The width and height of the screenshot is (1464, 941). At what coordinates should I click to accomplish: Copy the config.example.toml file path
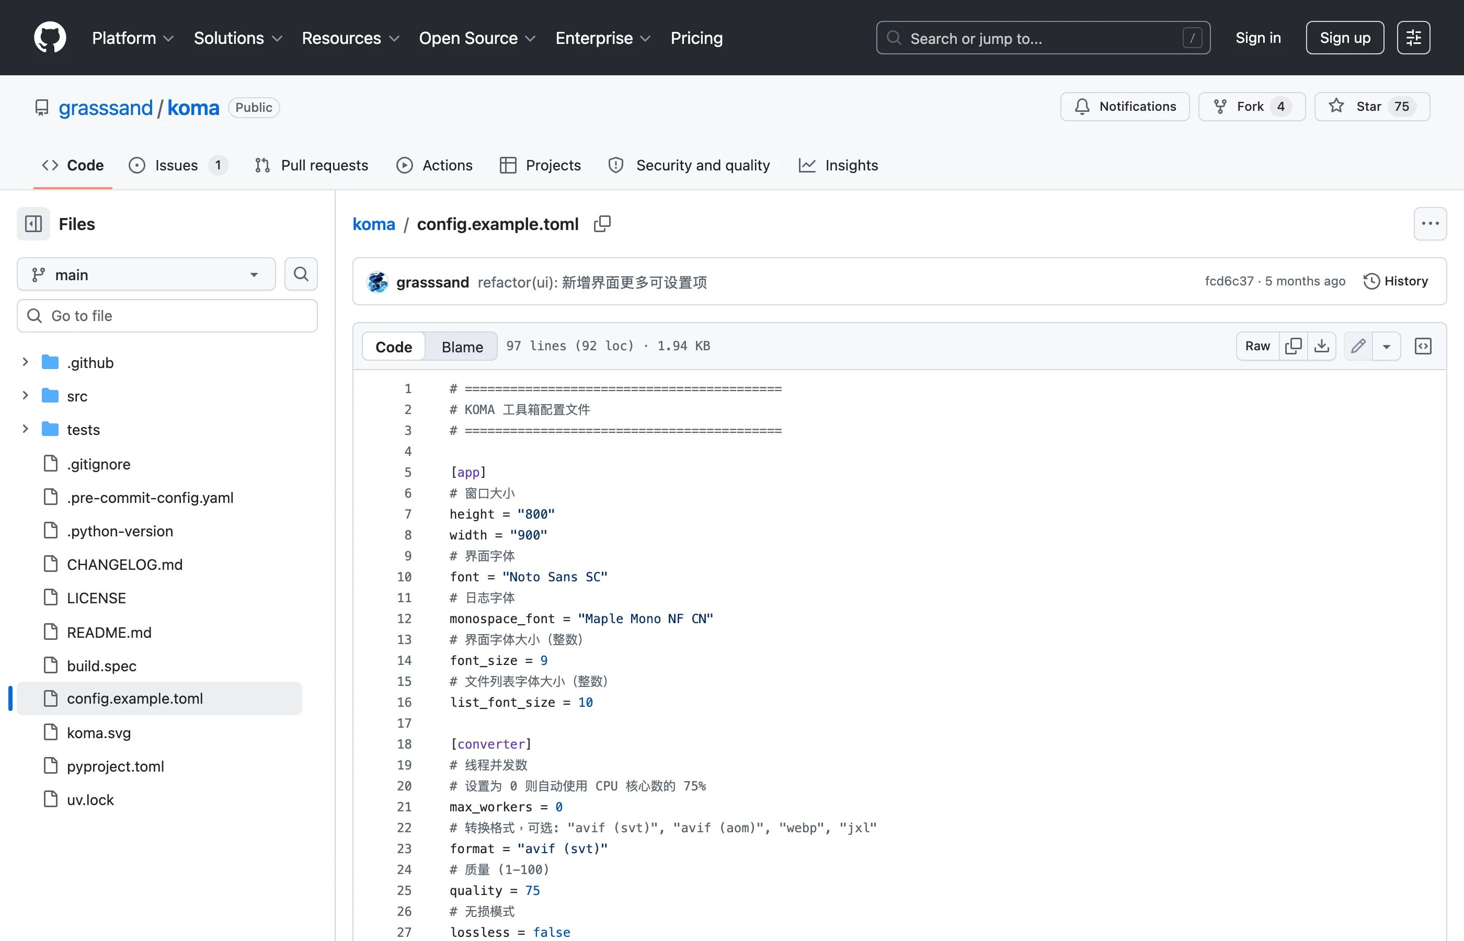(602, 224)
